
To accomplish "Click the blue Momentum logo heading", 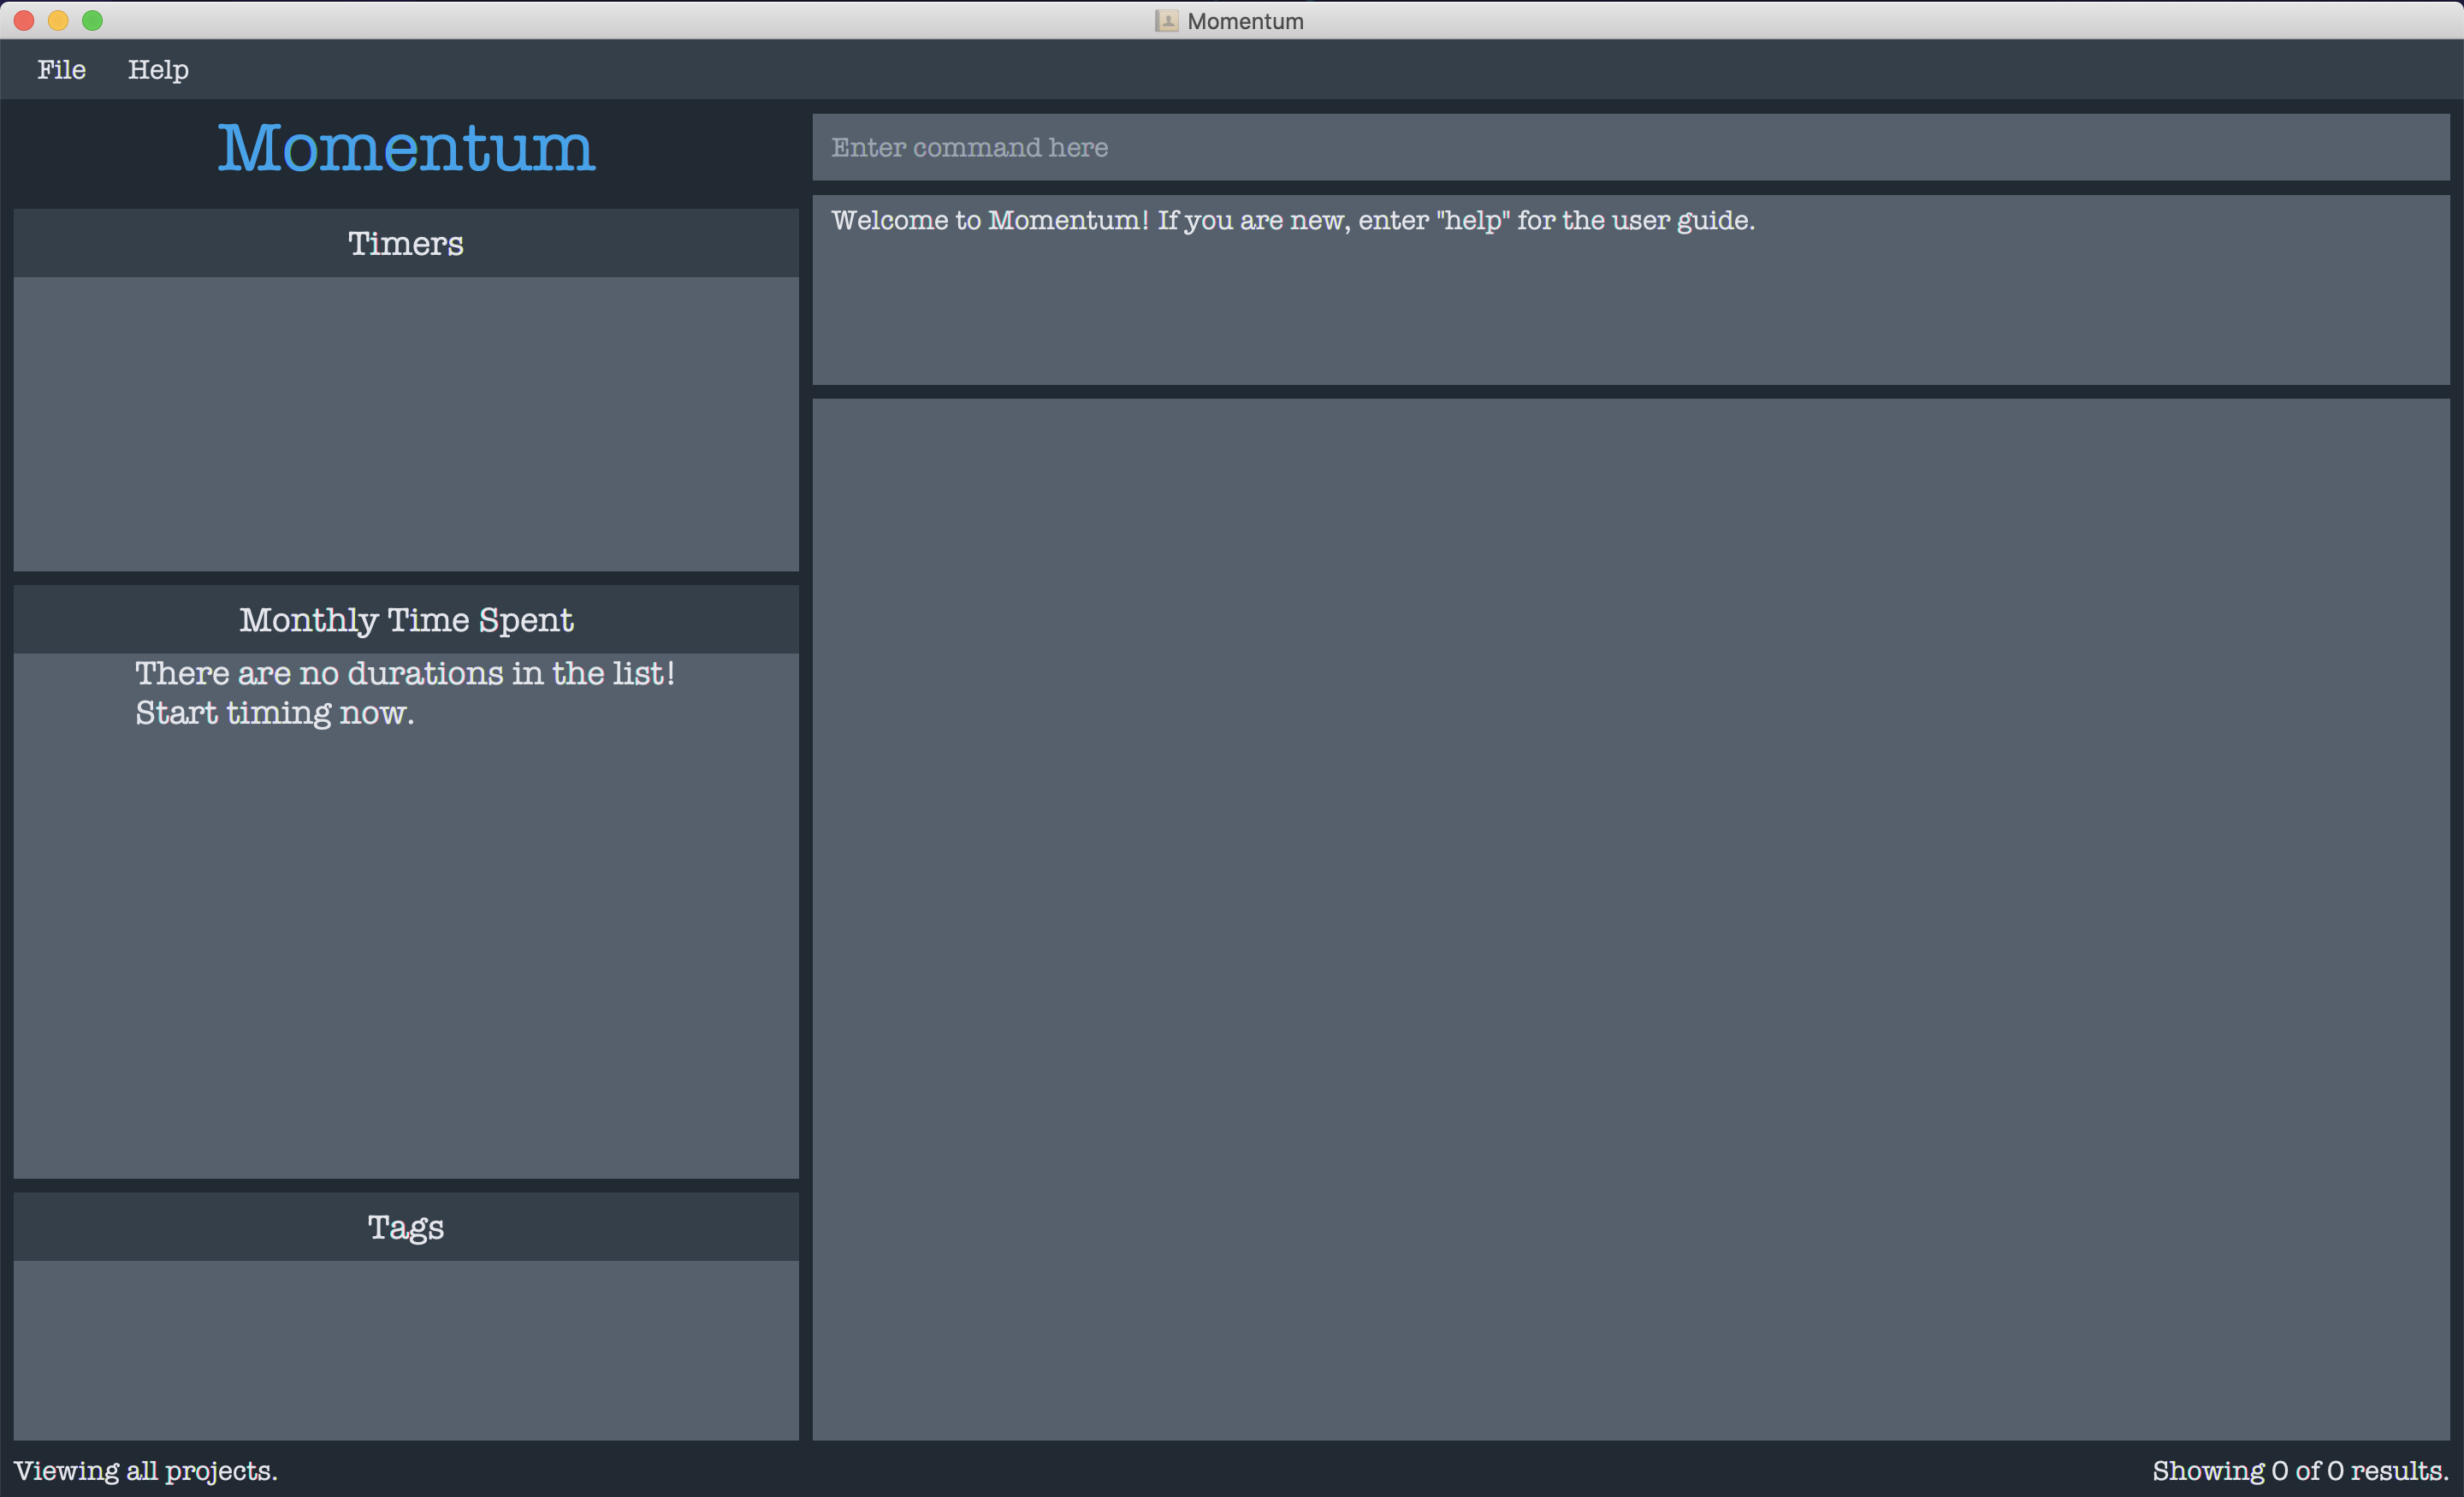I will point(406,148).
